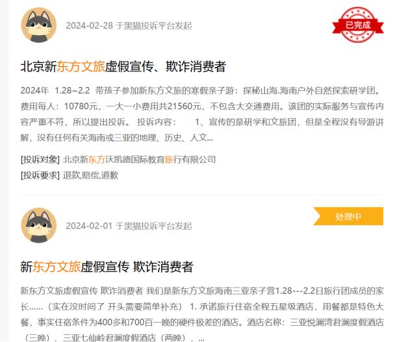This screenshot has height=342, width=393.
Task: Click the [投诉对象] label
Action: 40,160
